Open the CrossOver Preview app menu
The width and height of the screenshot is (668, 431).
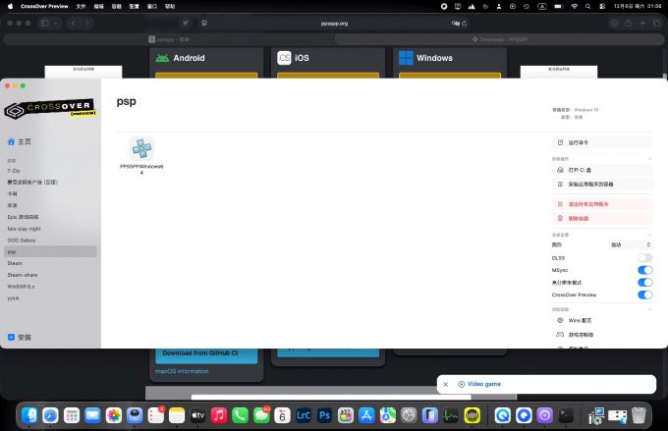[44, 7]
